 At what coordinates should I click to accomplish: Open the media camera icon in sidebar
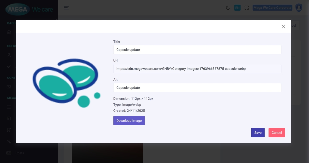(9, 87)
